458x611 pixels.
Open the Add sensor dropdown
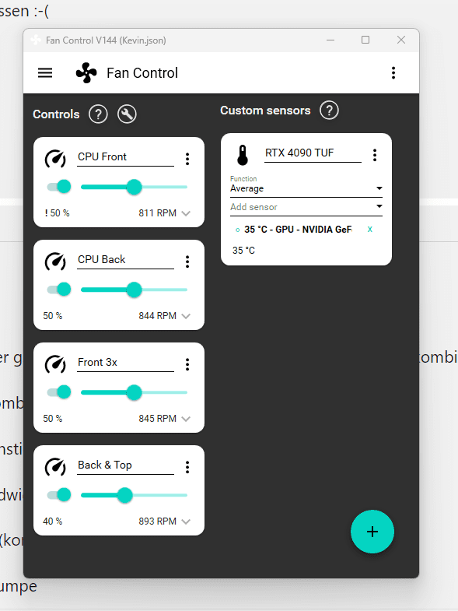(x=306, y=207)
